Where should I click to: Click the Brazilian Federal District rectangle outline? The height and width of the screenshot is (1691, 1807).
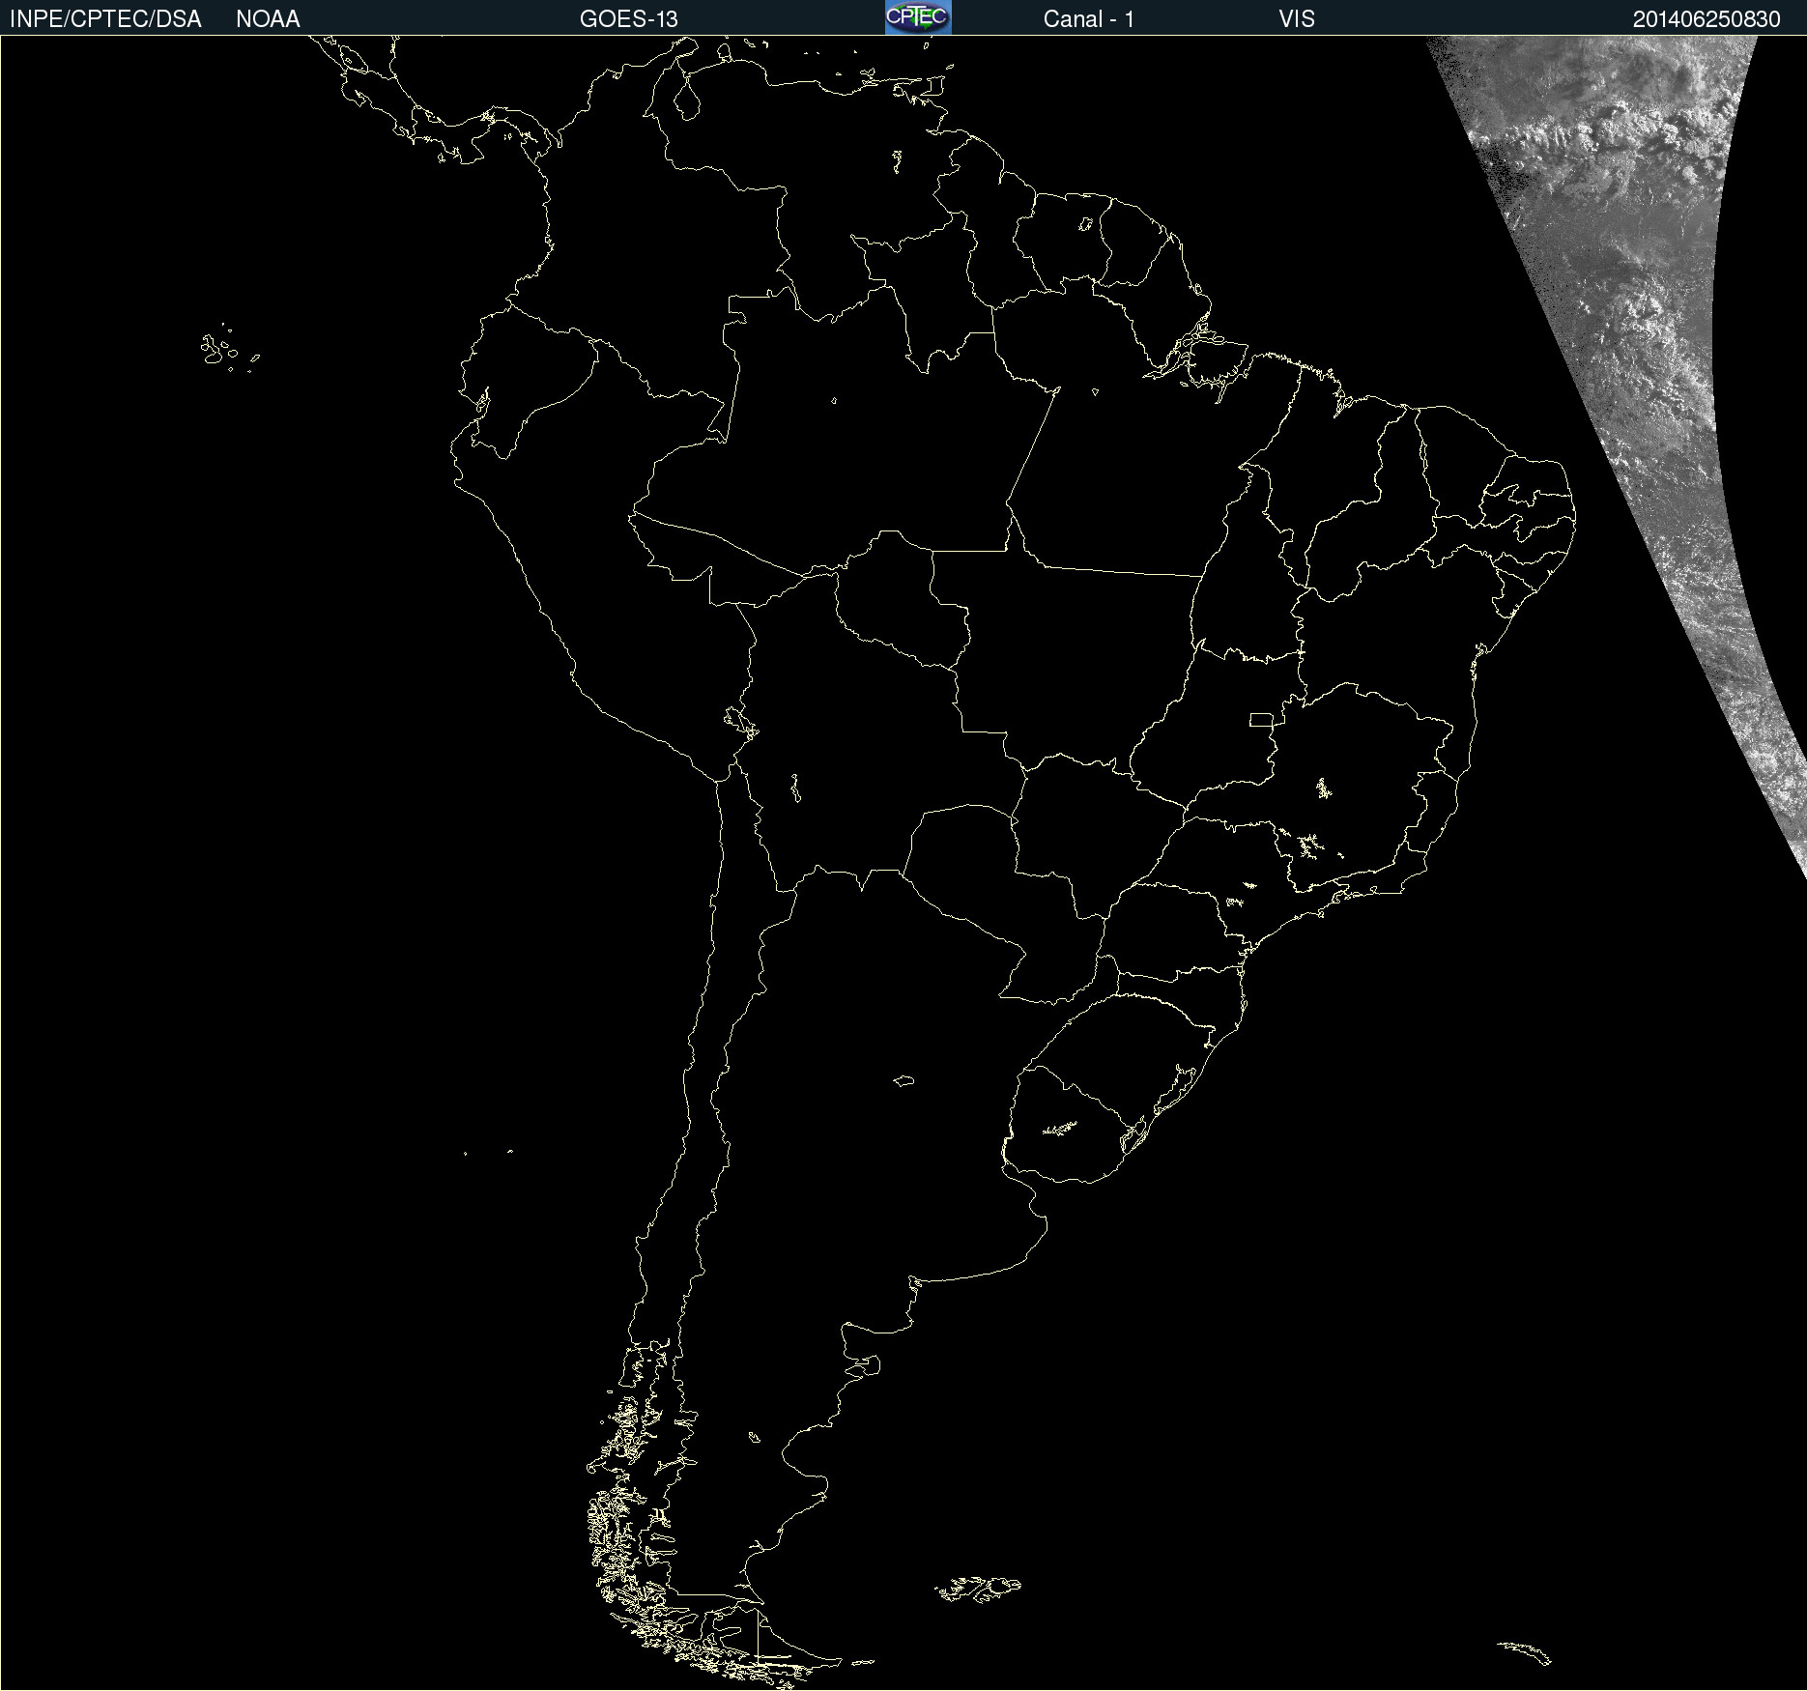(1261, 719)
